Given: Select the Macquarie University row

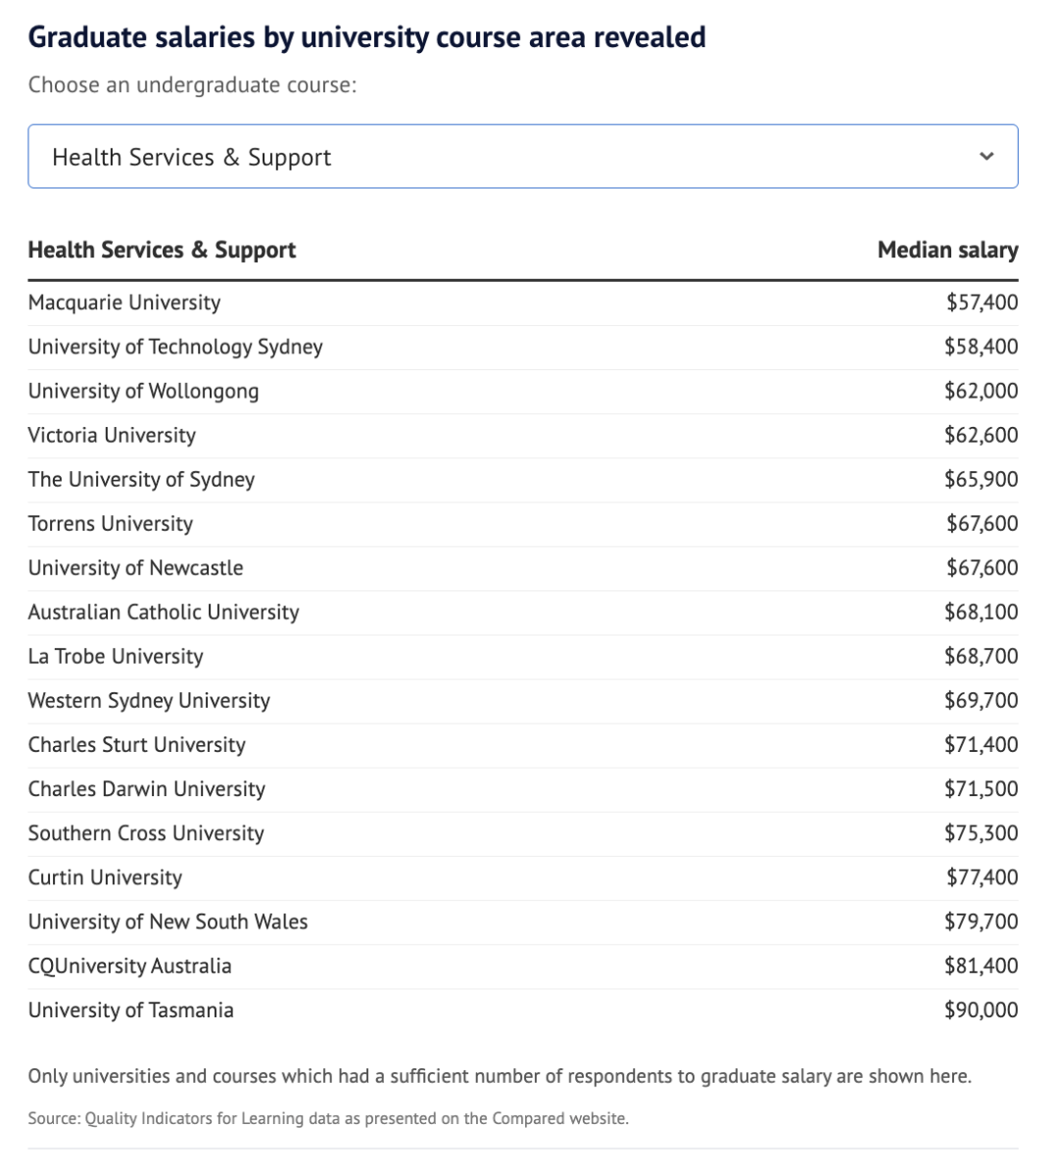Looking at the screenshot, I should (x=124, y=303).
